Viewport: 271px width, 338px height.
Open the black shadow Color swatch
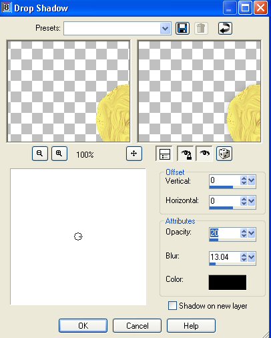(228, 283)
